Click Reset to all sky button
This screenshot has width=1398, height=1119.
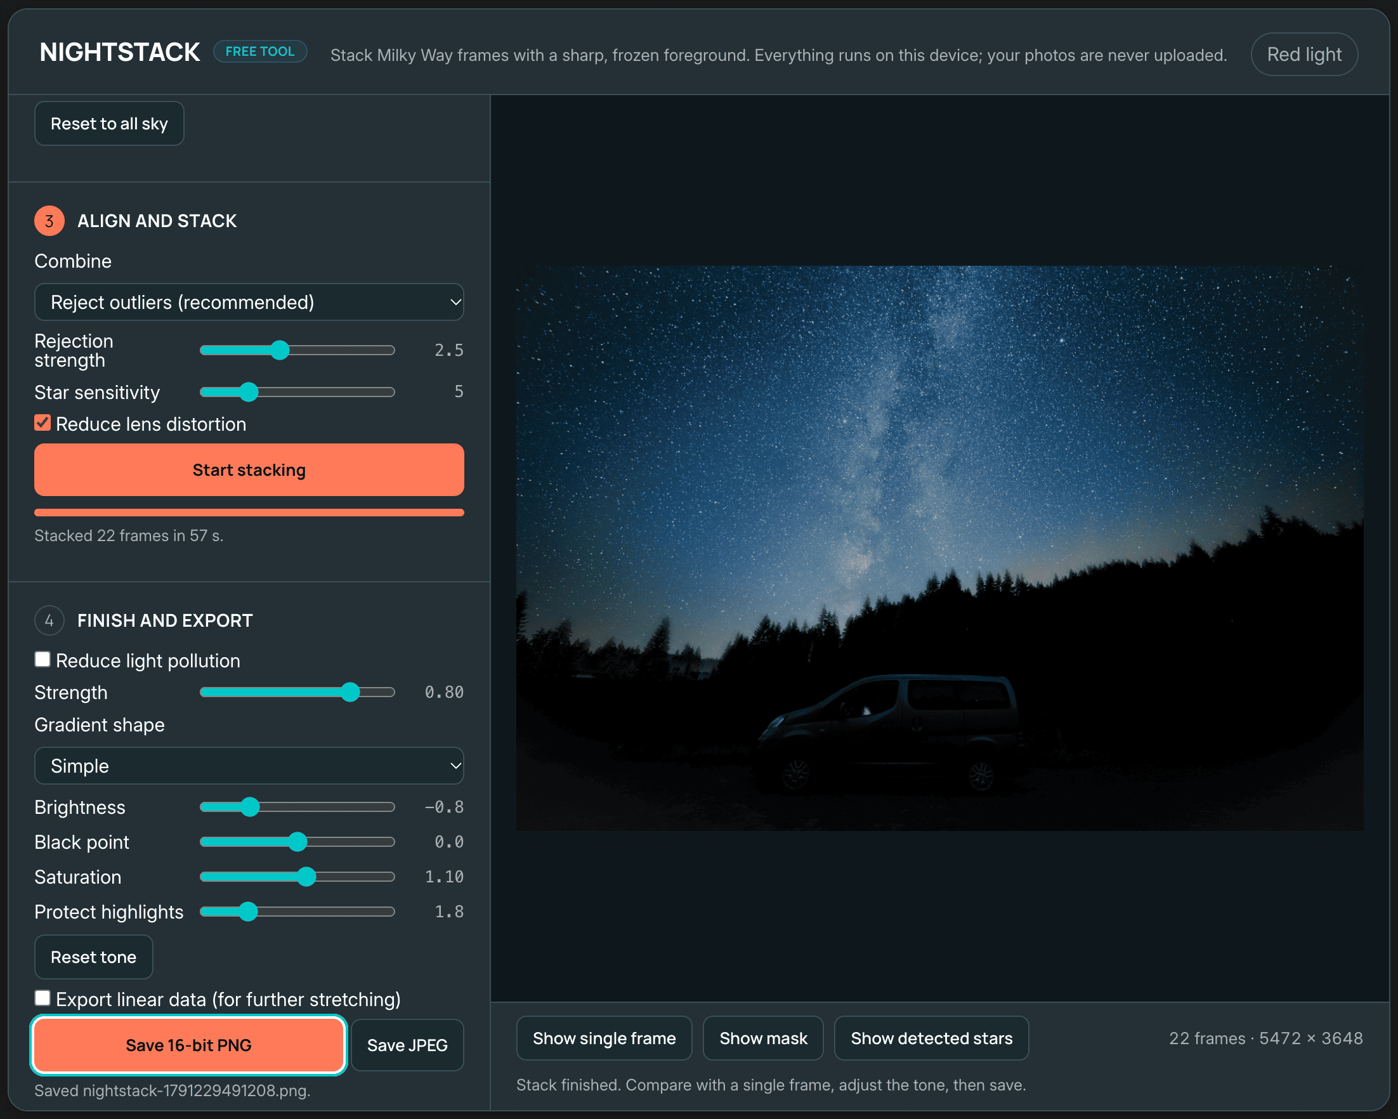109,123
